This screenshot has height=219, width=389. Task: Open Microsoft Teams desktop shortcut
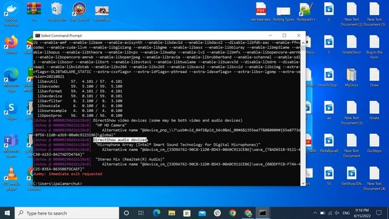[x=11, y=146]
